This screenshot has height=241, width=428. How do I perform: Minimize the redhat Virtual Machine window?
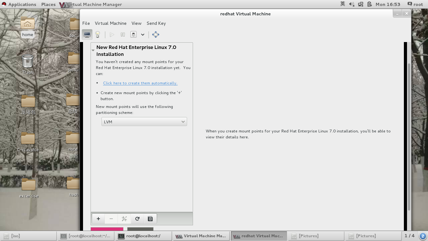397,13
